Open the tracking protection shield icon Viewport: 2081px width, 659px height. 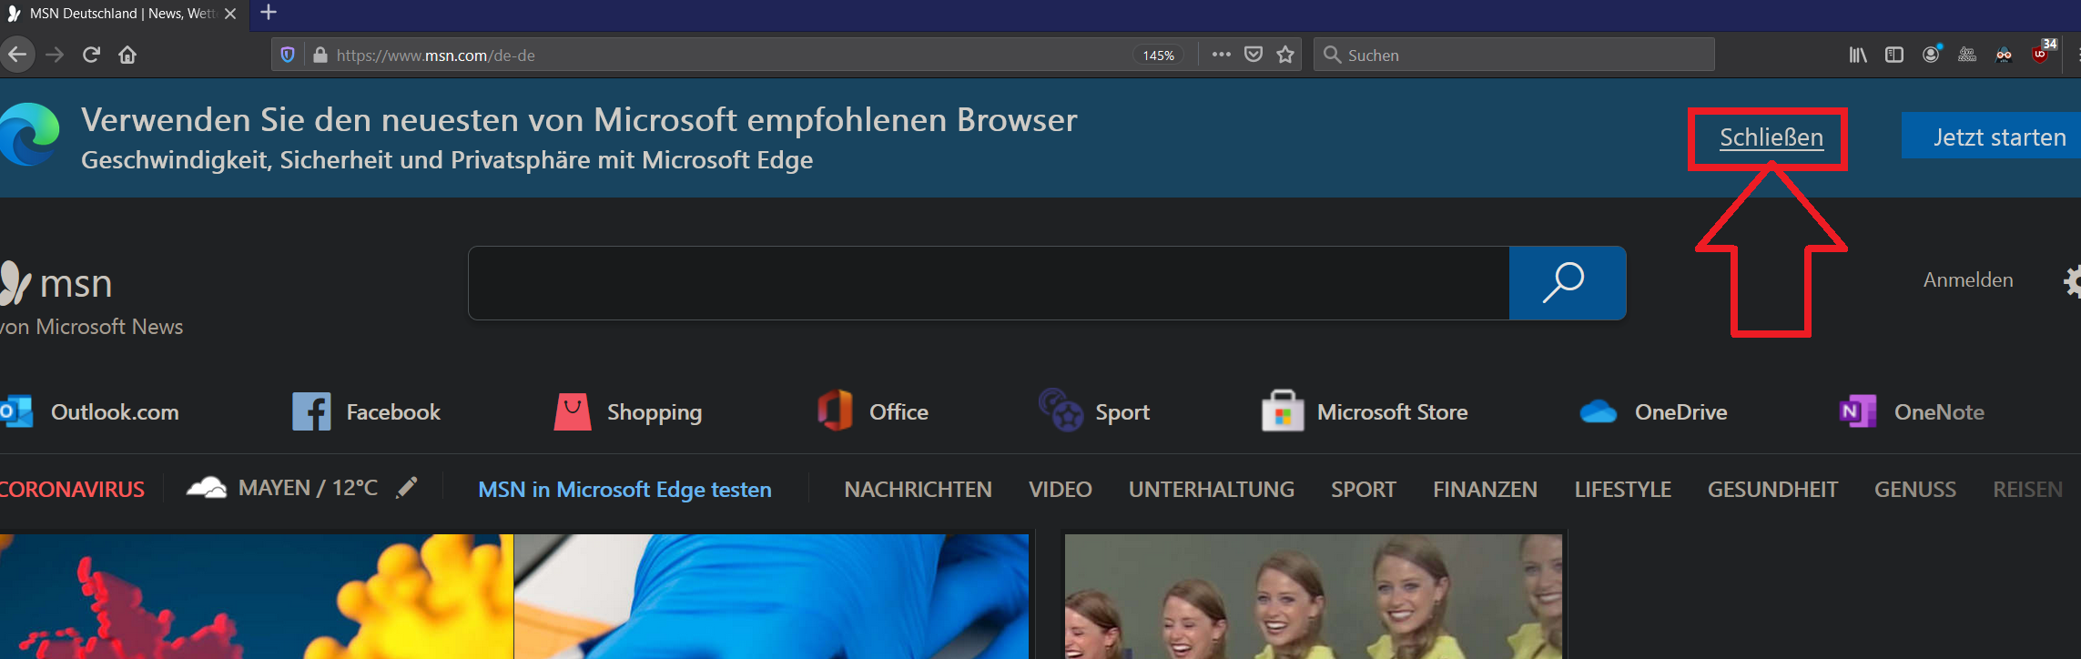[x=288, y=55]
